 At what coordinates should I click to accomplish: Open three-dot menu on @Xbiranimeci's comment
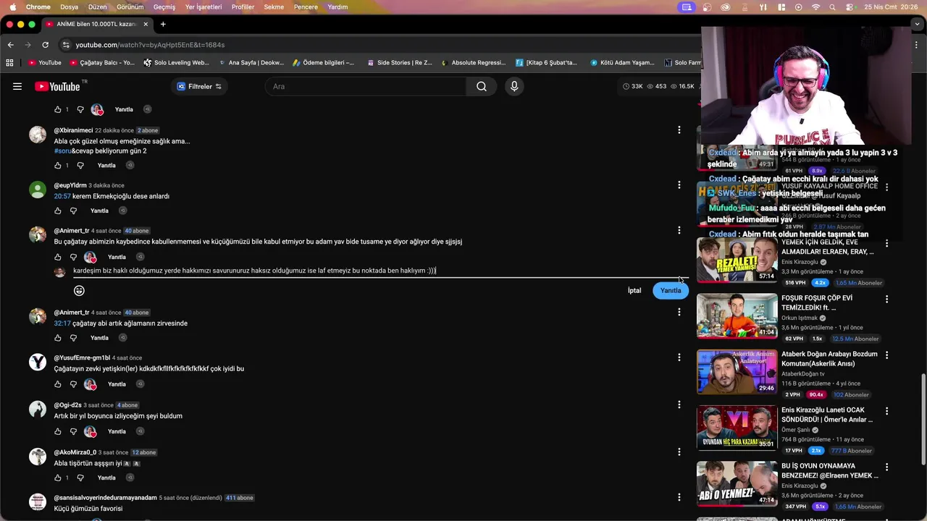[x=679, y=130]
